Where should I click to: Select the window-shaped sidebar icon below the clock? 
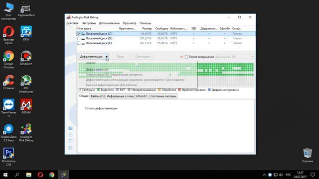coord(70,141)
